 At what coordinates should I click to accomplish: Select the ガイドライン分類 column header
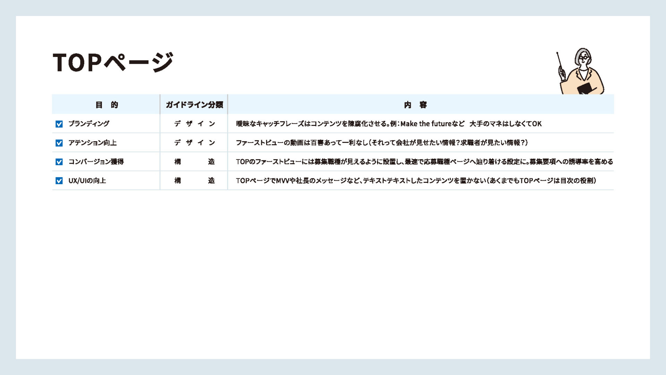(x=194, y=105)
